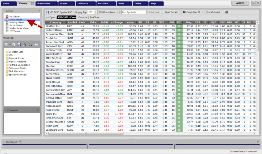262x154 pixels.
Task: Check the Stock Viewer checkbox
Action: [7, 20]
